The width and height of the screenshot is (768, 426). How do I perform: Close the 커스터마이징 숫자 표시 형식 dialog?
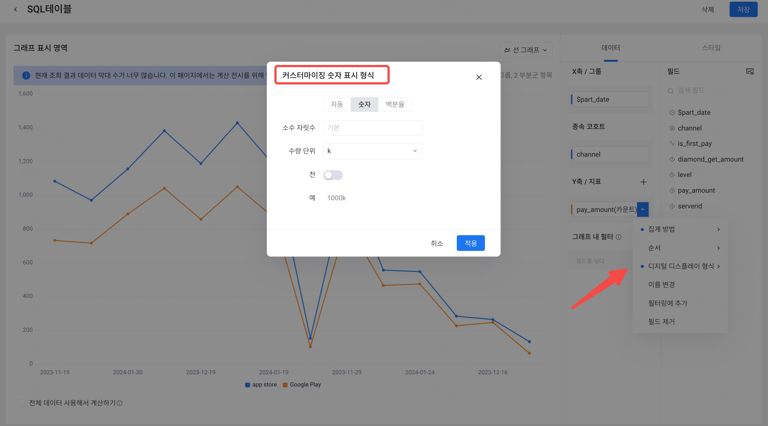click(479, 77)
